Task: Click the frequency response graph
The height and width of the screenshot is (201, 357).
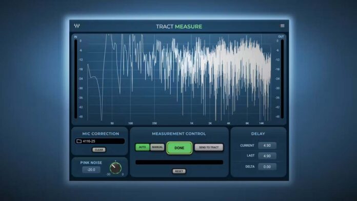Action: 179,77
